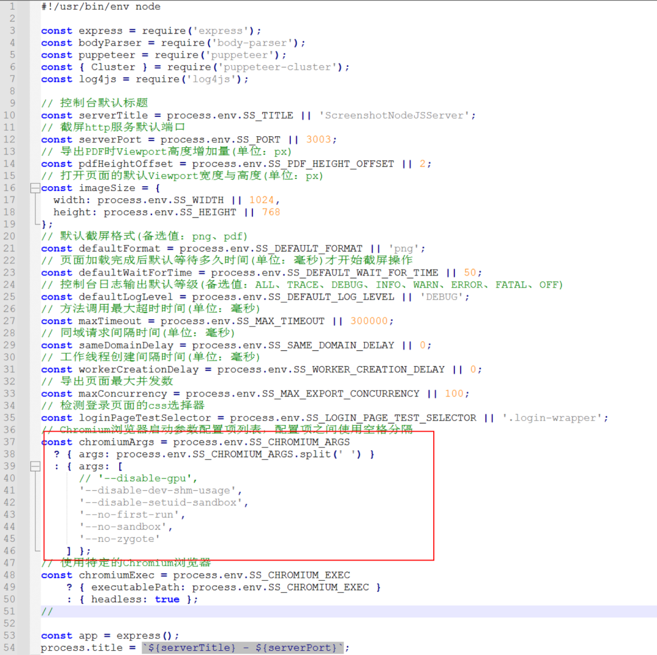The image size is (657, 655).
Task: Click the workerCreationDelay variable name
Action: [x=138, y=370]
